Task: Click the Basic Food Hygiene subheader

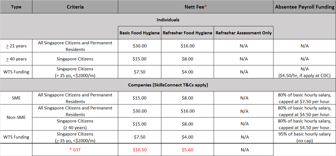Action: pos(139,33)
